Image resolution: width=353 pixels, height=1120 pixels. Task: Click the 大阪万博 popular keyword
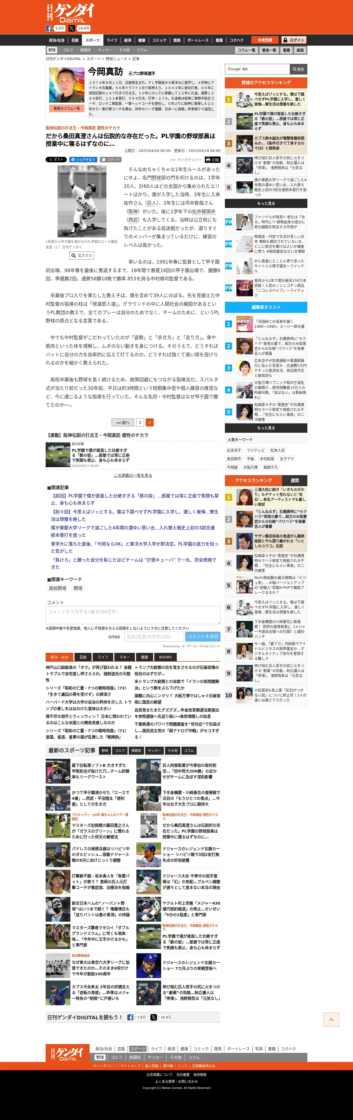pos(250,467)
